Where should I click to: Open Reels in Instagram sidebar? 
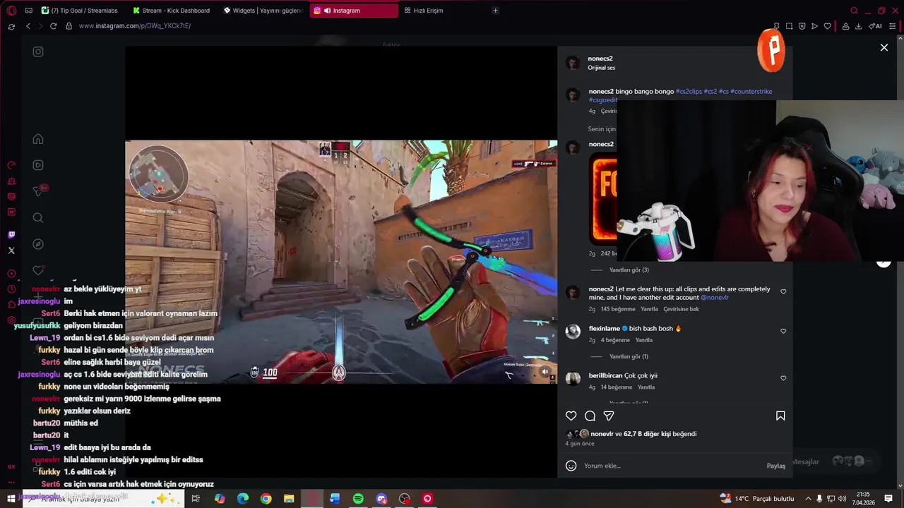38,165
